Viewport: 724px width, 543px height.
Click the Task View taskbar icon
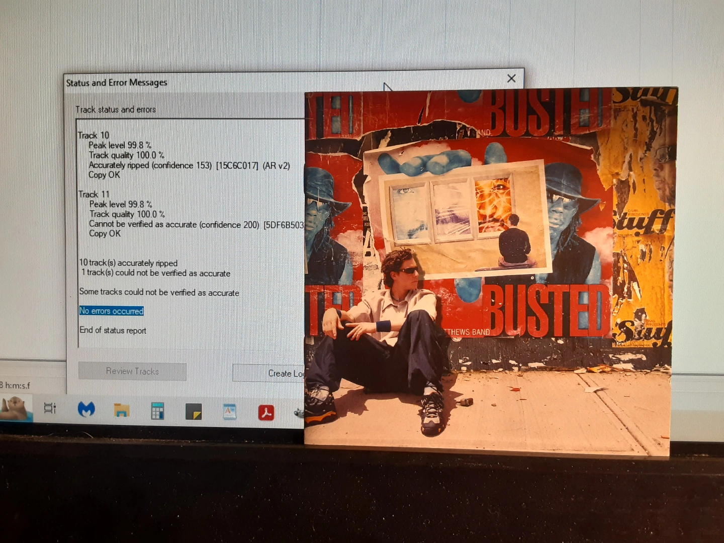click(50, 408)
